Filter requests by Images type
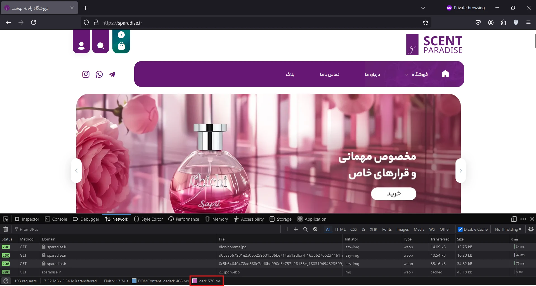The image size is (536, 286). [x=403, y=229]
